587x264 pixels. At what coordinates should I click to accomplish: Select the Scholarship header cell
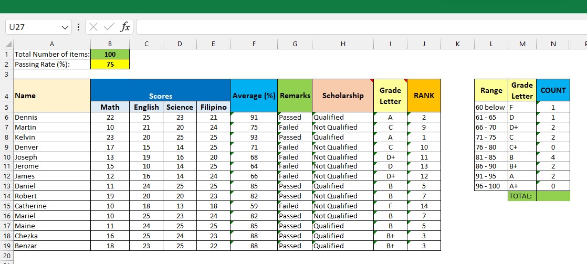click(343, 96)
